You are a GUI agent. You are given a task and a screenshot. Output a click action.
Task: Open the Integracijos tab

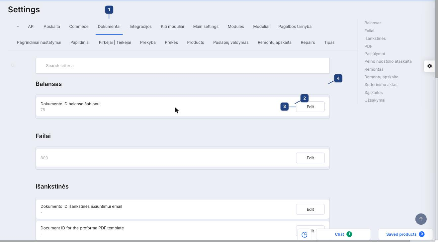coord(140,27)
